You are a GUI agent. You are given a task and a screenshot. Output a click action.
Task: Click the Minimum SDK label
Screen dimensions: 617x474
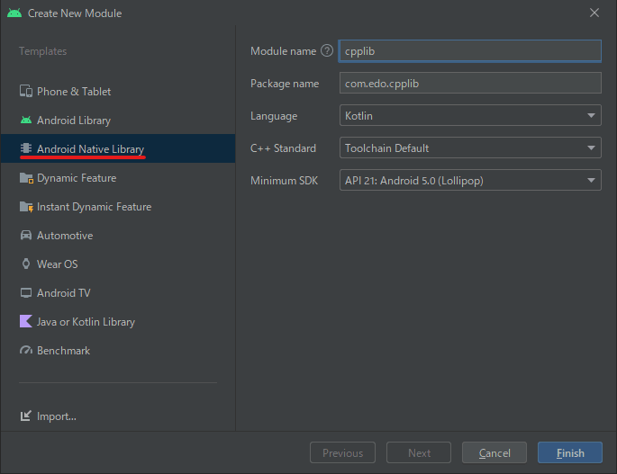[x=284, y=181]
